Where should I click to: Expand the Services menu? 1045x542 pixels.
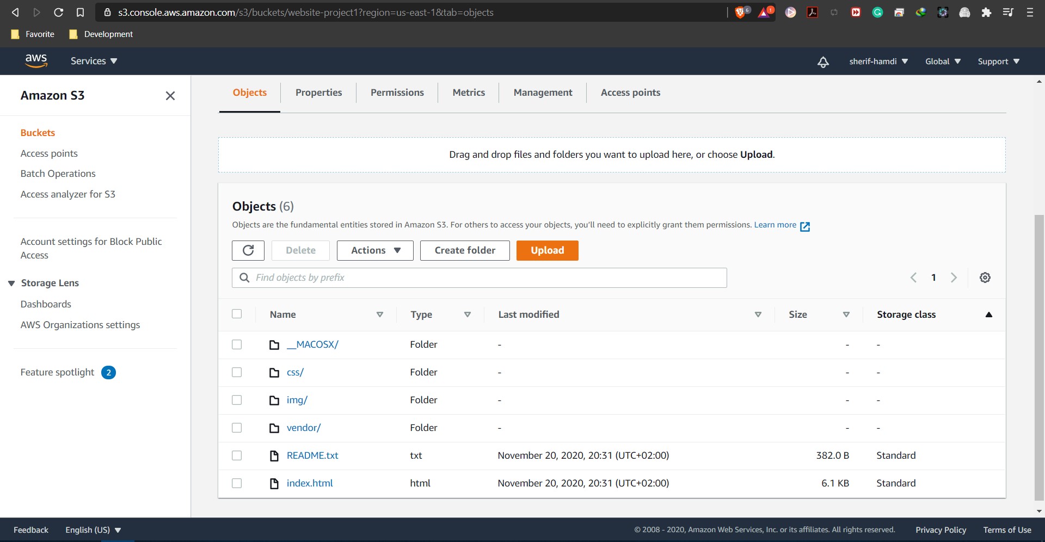click(93, 61)
